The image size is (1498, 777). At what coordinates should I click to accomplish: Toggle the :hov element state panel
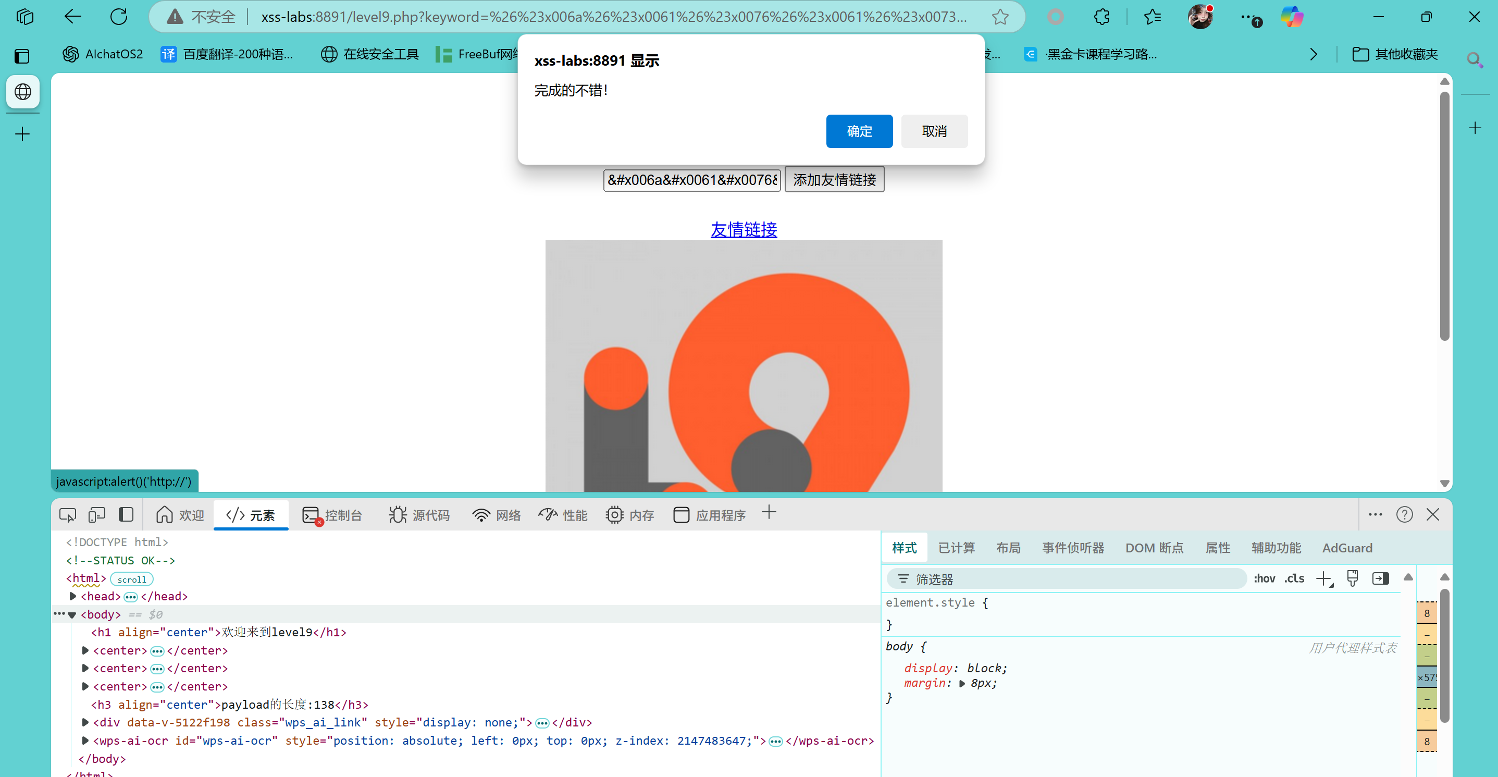[1264, 578]
